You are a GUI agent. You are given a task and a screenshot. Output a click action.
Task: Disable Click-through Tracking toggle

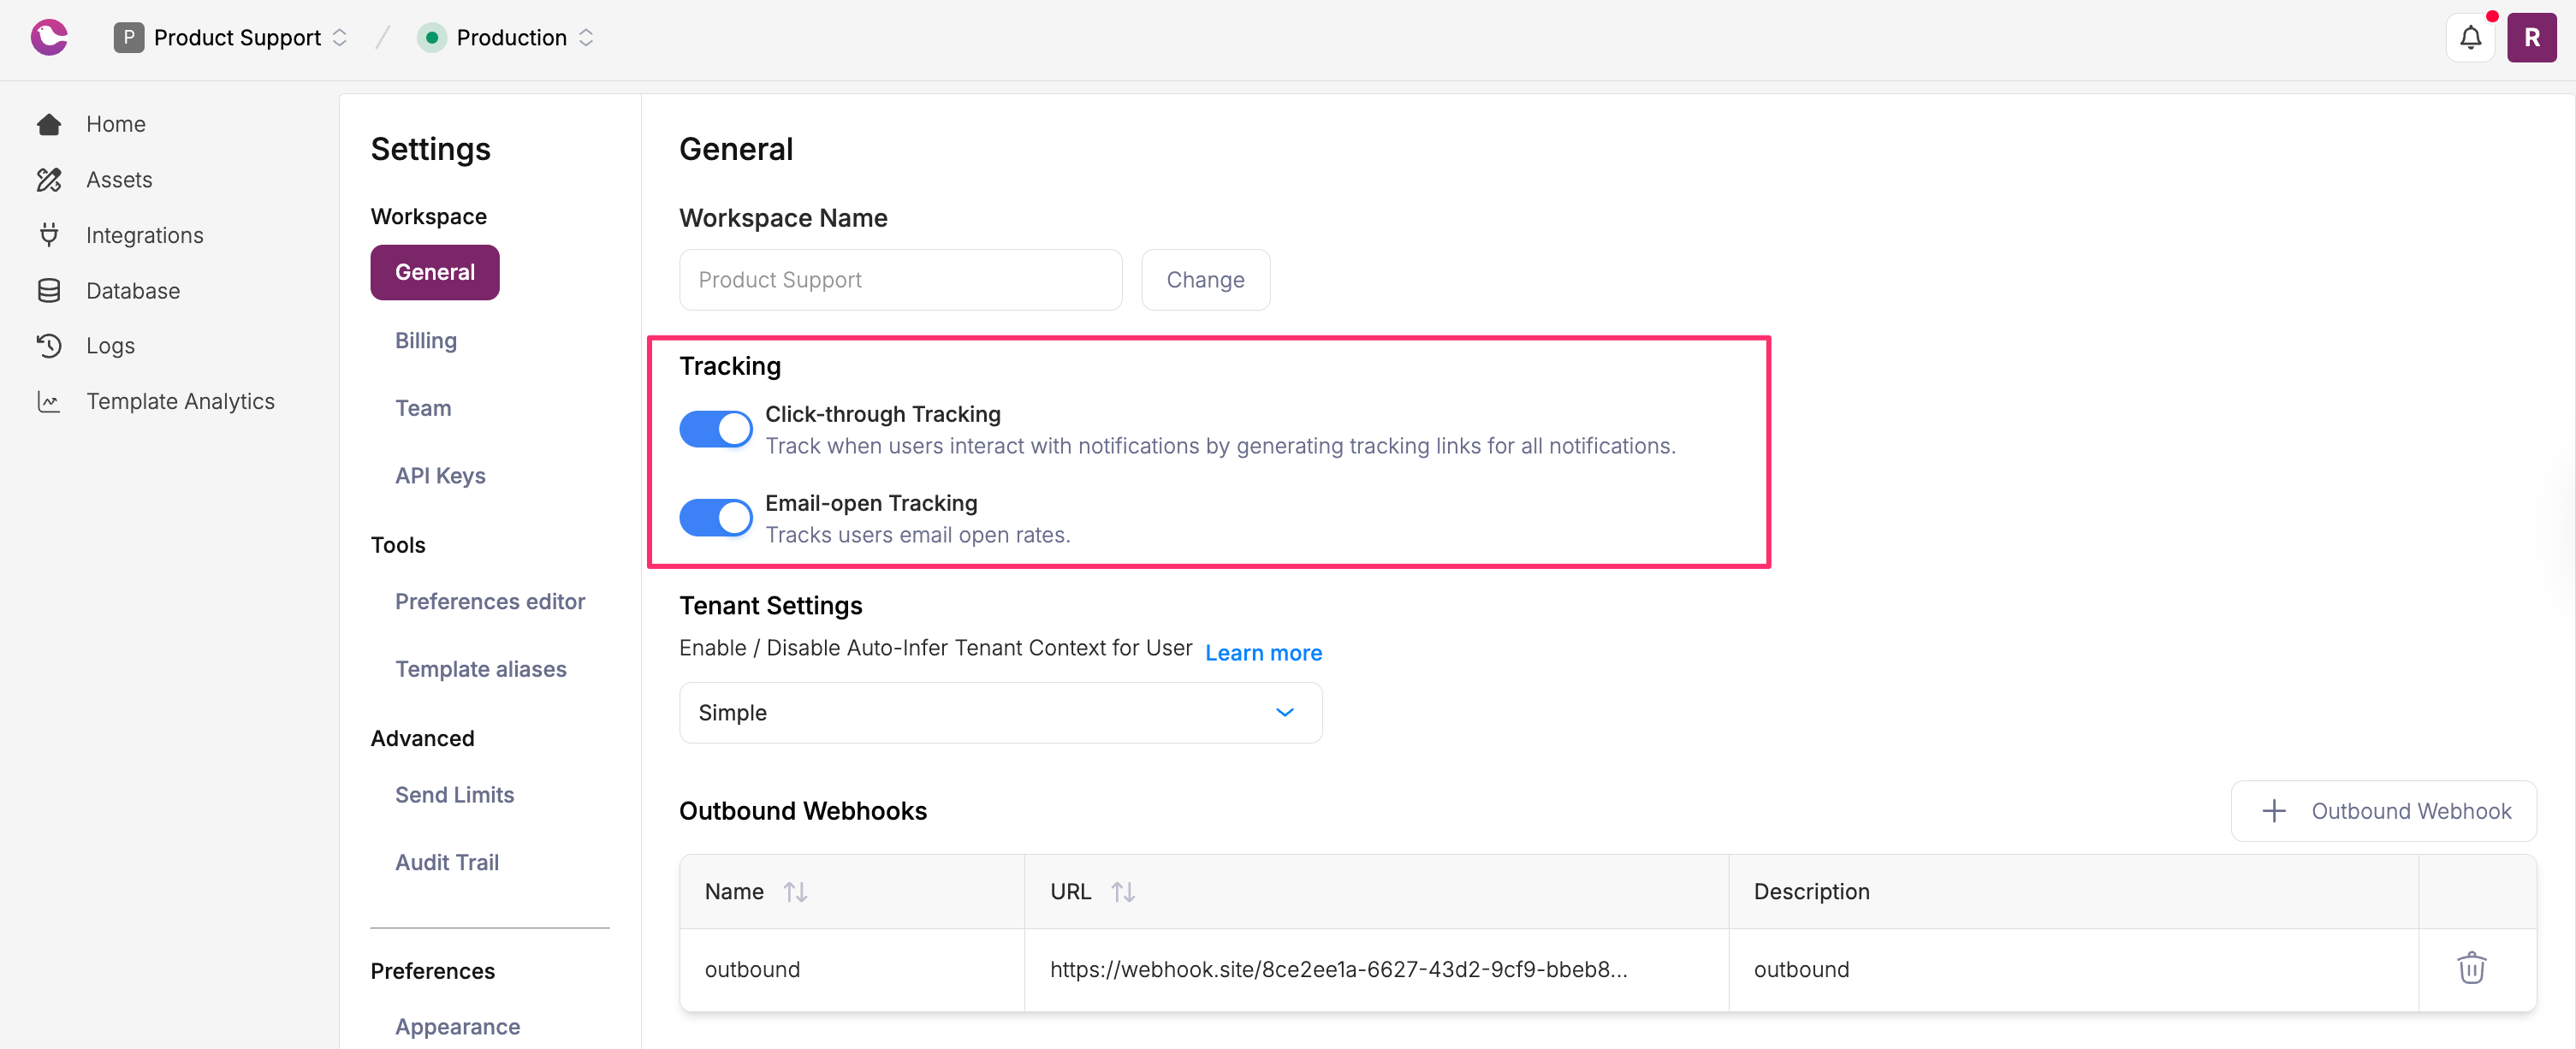[716, 430]
